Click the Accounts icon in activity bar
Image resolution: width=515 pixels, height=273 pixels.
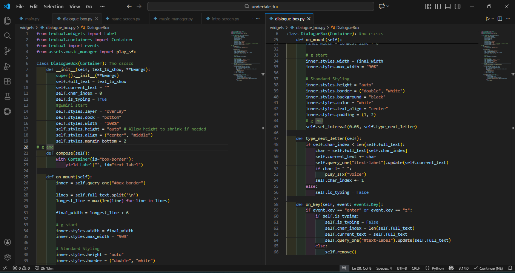click(x=7, y=242)
